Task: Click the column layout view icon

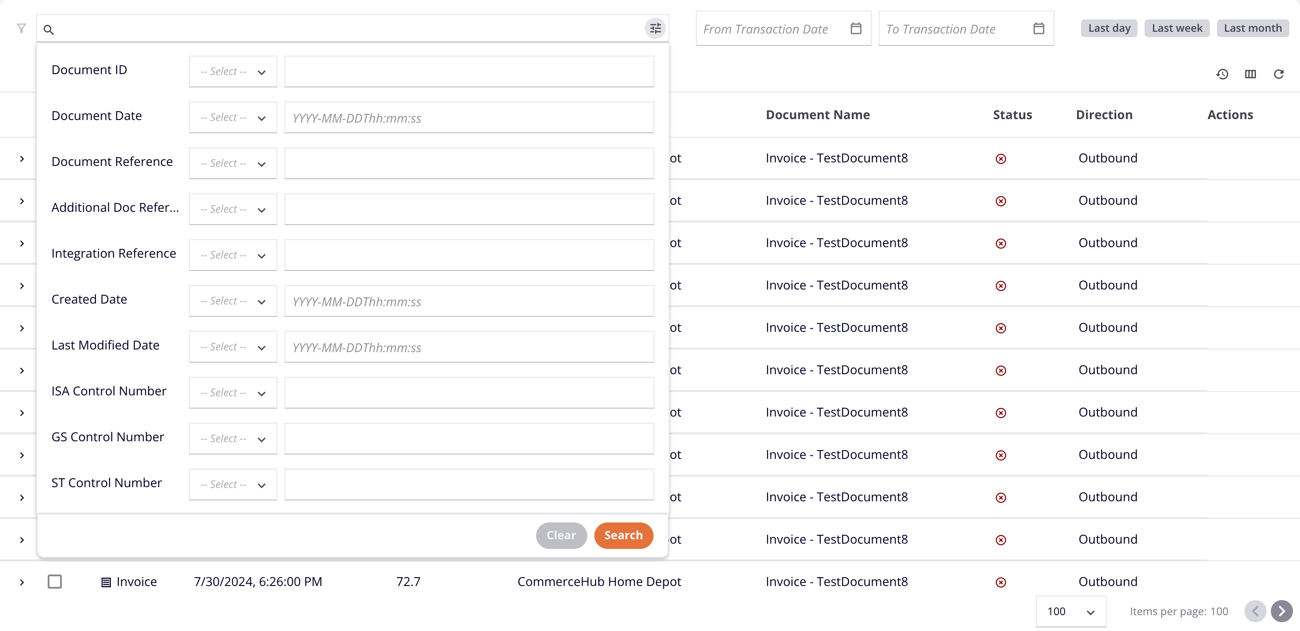Action: (x=1251, y=75)
